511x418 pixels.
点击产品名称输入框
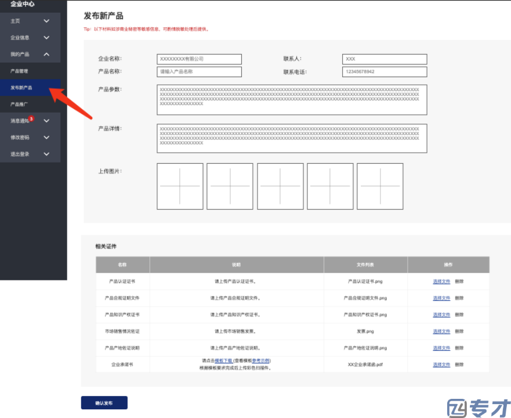click(x=198, y=71)
